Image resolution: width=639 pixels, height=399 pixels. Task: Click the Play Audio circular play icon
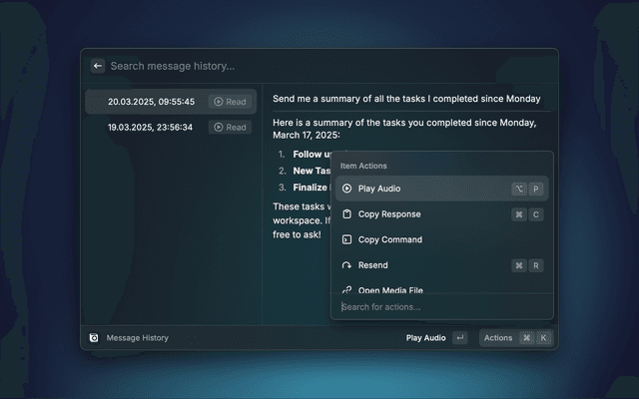[346, 189]
